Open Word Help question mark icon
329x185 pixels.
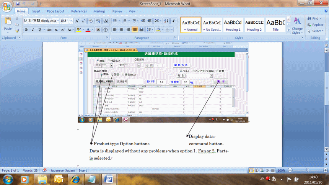[326, 11]
